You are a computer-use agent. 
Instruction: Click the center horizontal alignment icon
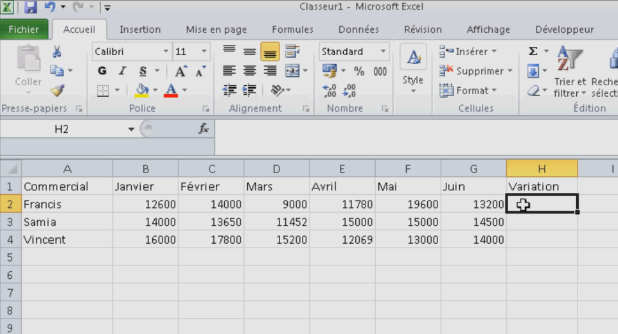(x=249, y=71)
